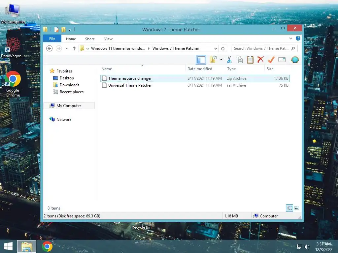The width and height of the screenshot is (338, 253).
Task: Select the Recycle Bin desktop label
Action: click(x=141, y=227)
